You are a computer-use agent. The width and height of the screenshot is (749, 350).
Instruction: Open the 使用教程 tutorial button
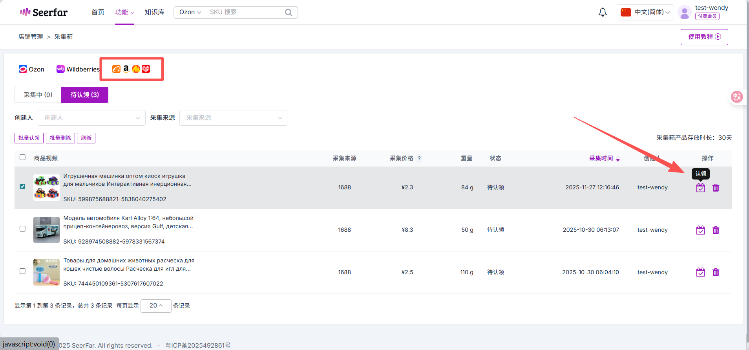click(704, 37)
